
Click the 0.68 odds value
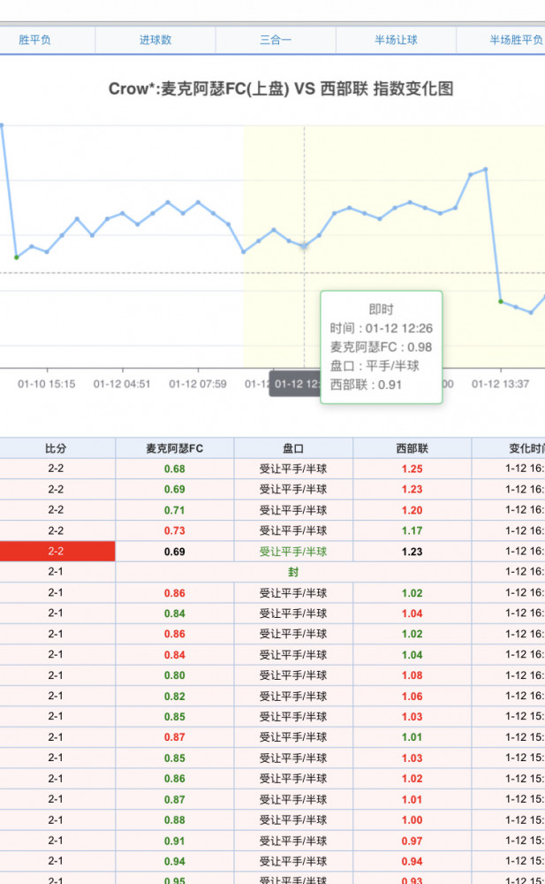(175, 469)
